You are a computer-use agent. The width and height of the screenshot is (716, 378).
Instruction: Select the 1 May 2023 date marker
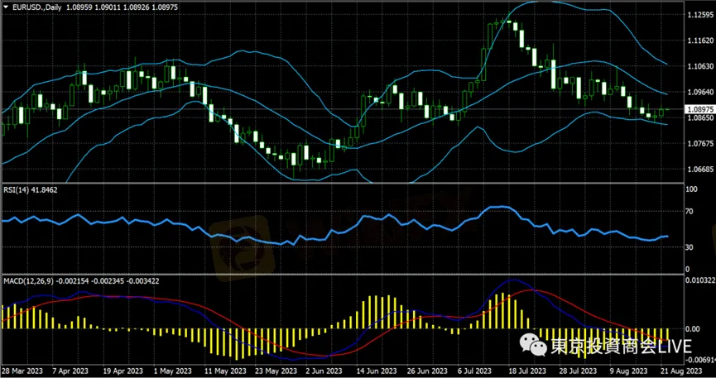pos(171,371)
